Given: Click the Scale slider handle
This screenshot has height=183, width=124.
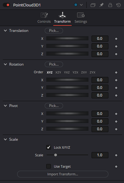Looking at the screenshot, I should [56, 155].
